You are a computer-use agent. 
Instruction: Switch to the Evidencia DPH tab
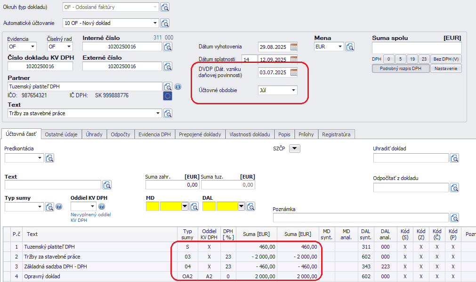(154, 134)
